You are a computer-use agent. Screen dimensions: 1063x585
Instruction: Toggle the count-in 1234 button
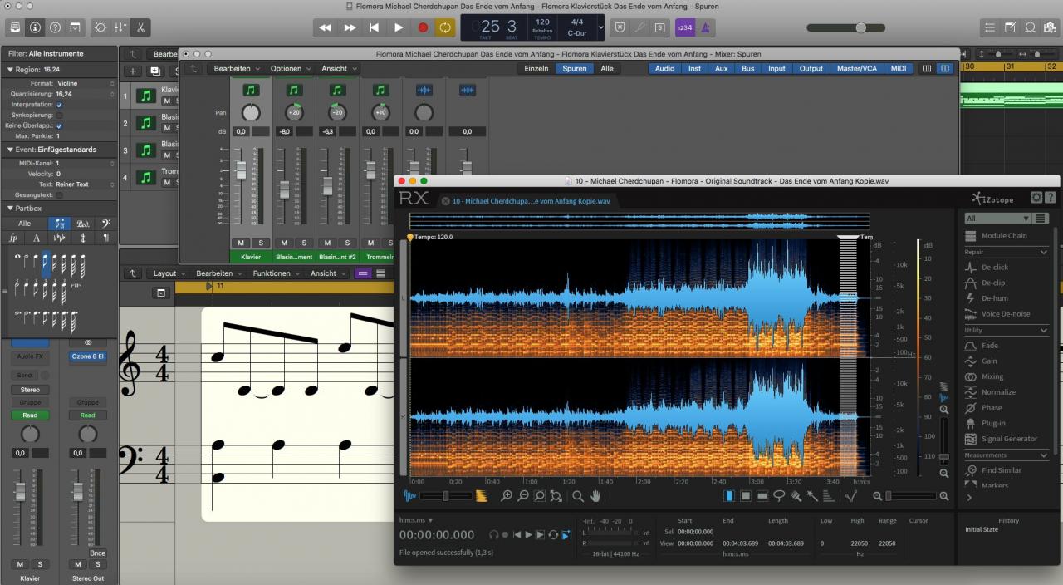684,27
